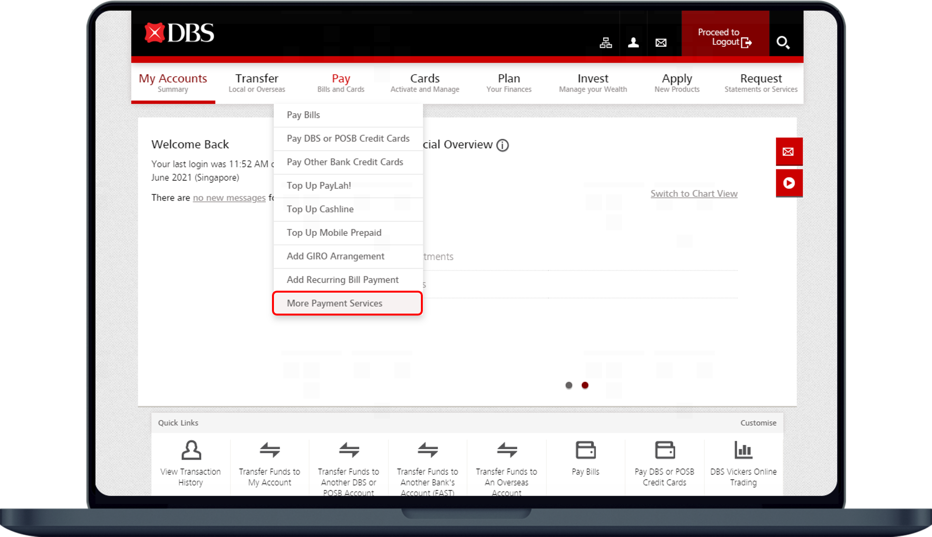Click the sitemap icon in header
This screenshot has height=537, width=932.
(606, 43)
